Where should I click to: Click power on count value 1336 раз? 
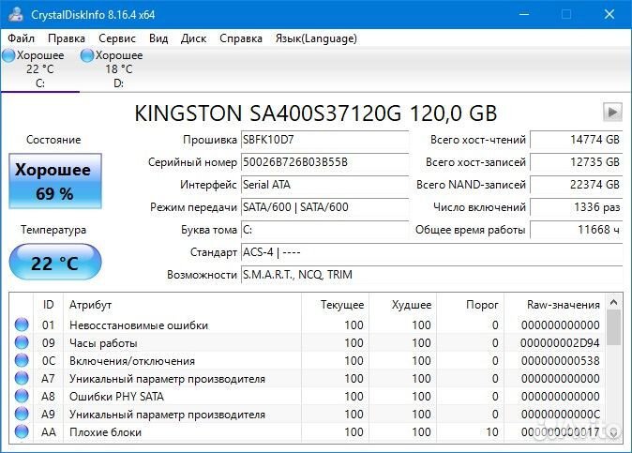click(576, 207)
